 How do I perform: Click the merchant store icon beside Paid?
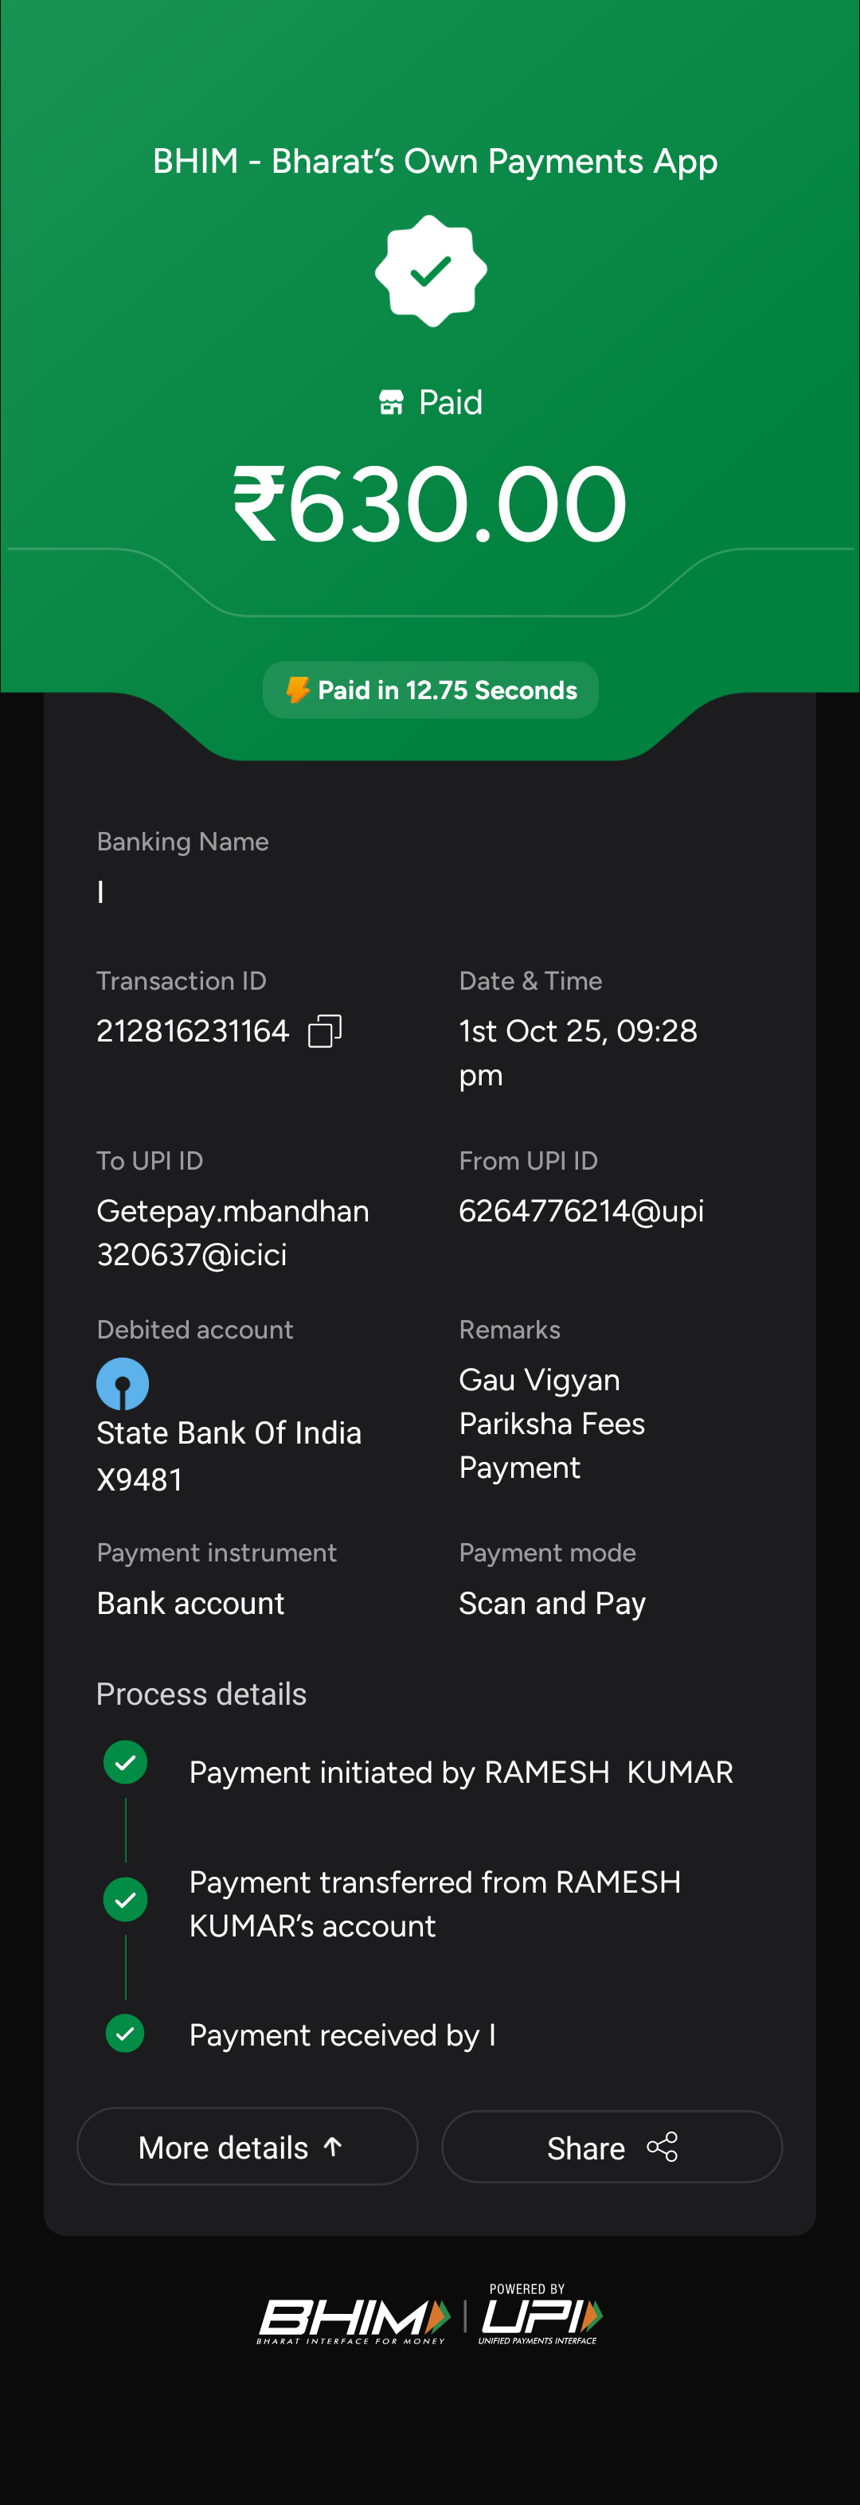[391, 403]
